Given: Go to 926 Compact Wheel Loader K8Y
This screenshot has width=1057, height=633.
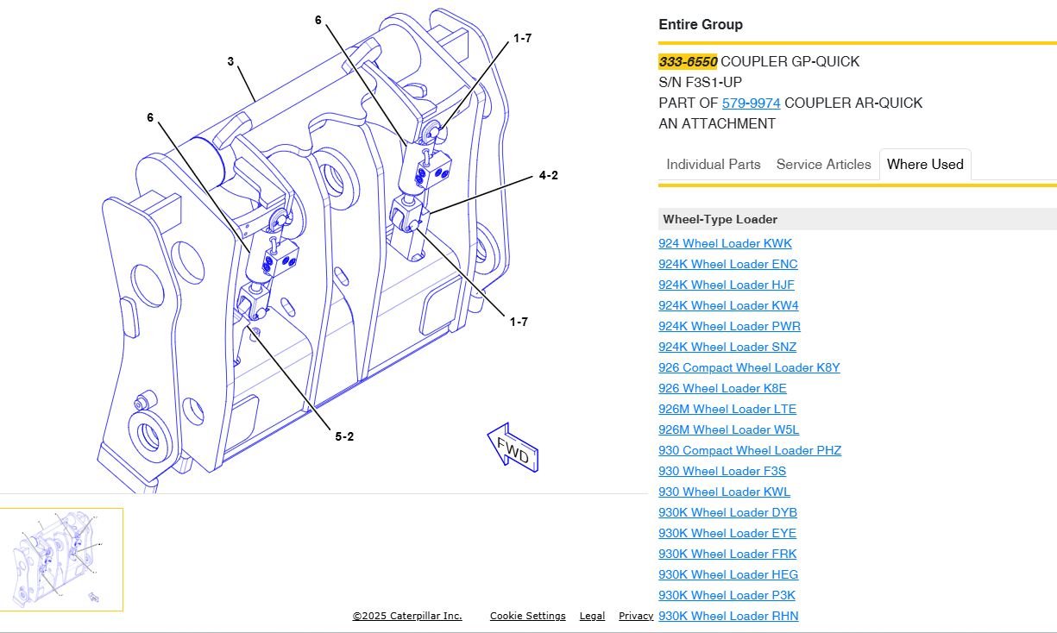Looking at the screenshot, I should [749, 368].
